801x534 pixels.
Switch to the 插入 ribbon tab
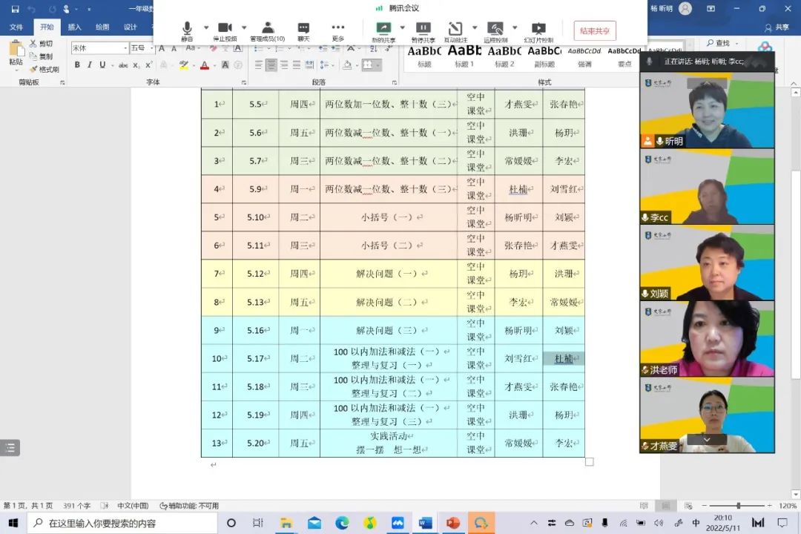pos(75,27)
